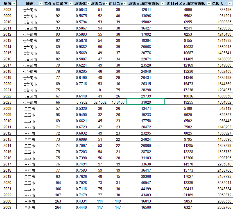Click the rural income cell 21189
233x209 pixels.
pyautogui.click(x=188, y=195)
